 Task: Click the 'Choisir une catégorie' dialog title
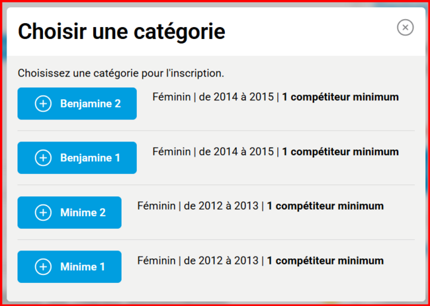[x=121, y=31]
